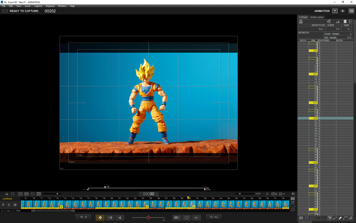Click the speaker audio icon
Viewport: 356px width, 223px height.
pyautogui.click(x=293, y=194)
